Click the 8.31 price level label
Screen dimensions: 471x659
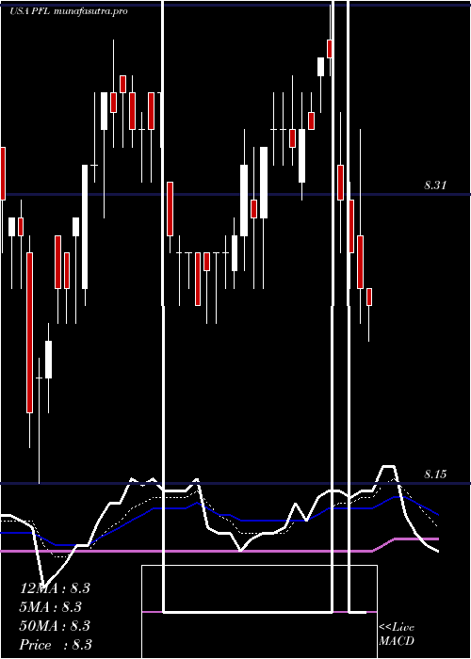click(435, 185)
